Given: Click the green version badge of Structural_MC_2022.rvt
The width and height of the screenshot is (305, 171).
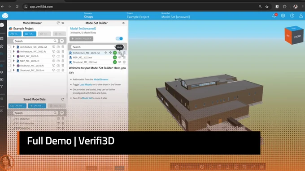Looking at the screenshot, I should pos(115,62).
